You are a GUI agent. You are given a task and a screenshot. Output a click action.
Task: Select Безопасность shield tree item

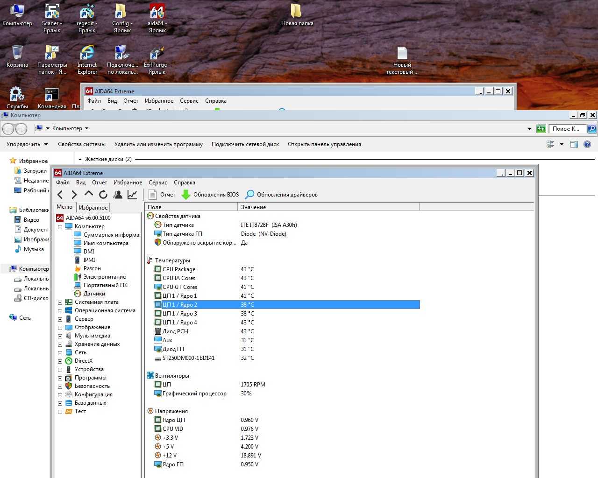(88, 386)
